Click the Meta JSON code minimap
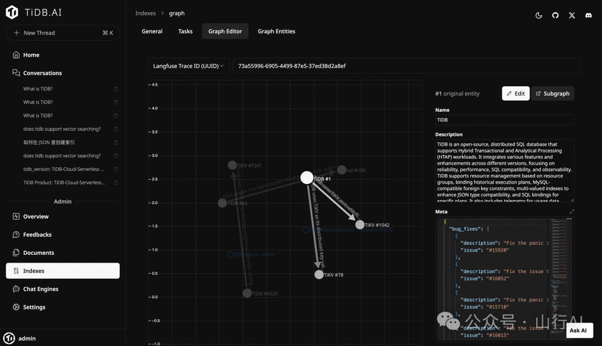The height and width of the screenshot is (346, 602). [559, 276]
